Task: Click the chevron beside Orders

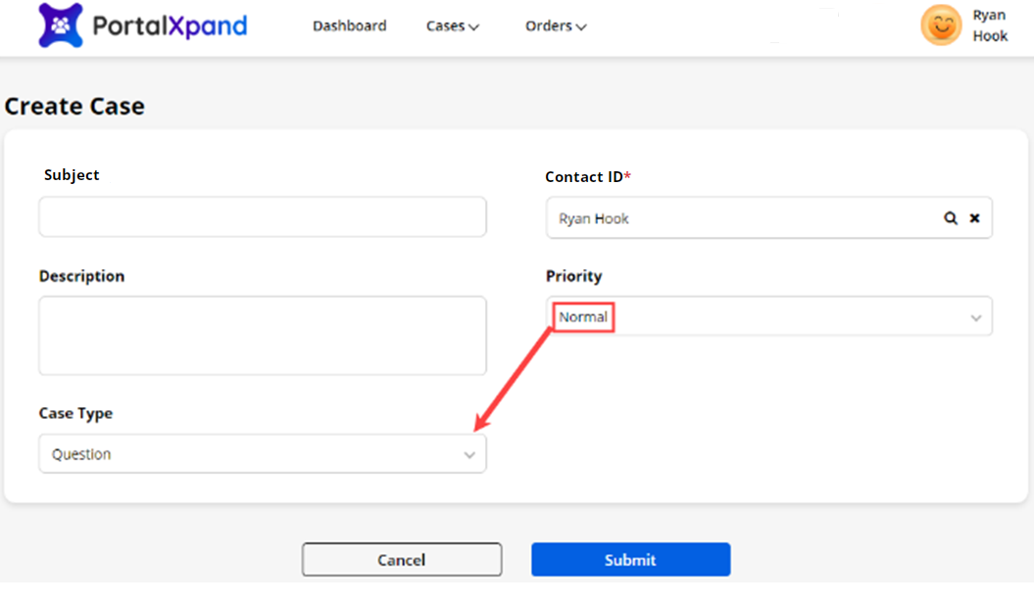Action: (581, 27)
